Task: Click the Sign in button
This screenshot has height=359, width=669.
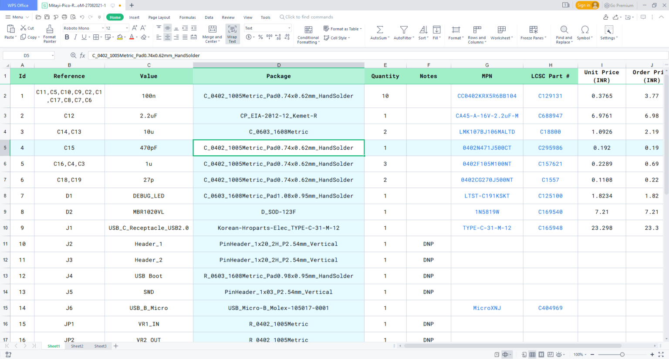Action: click(x=588, y=5)
